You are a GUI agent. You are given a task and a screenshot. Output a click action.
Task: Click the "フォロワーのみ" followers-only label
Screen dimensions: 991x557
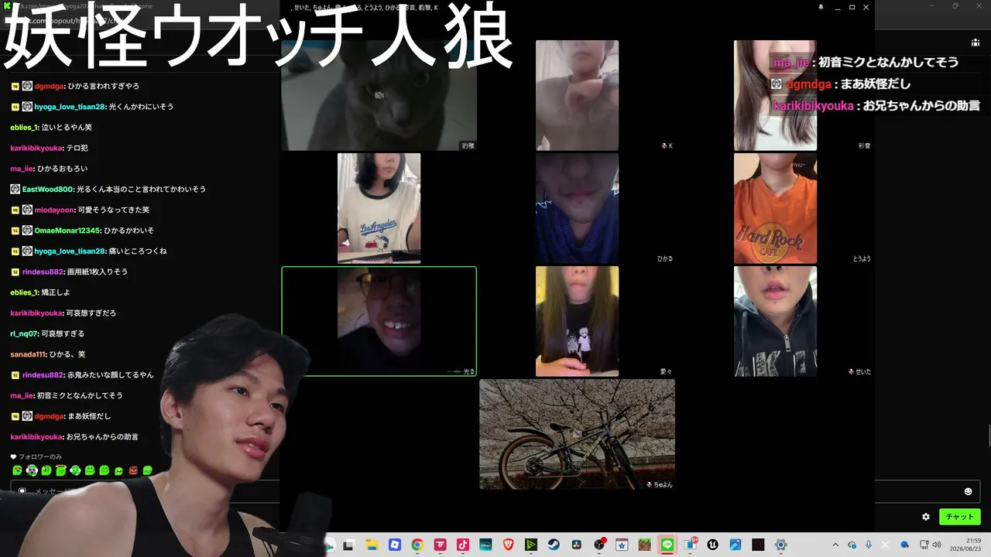click(x=40, y=456)
